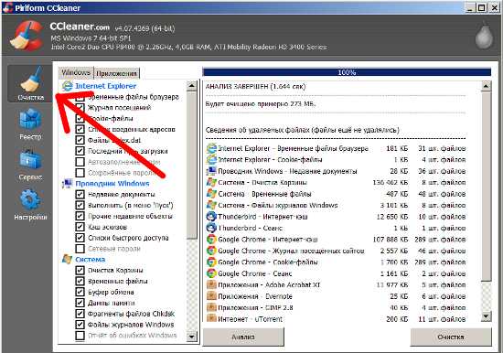Open the Очистка (Cleaner) sidebar section
This screenshot has height=353, width=503.
30,84
